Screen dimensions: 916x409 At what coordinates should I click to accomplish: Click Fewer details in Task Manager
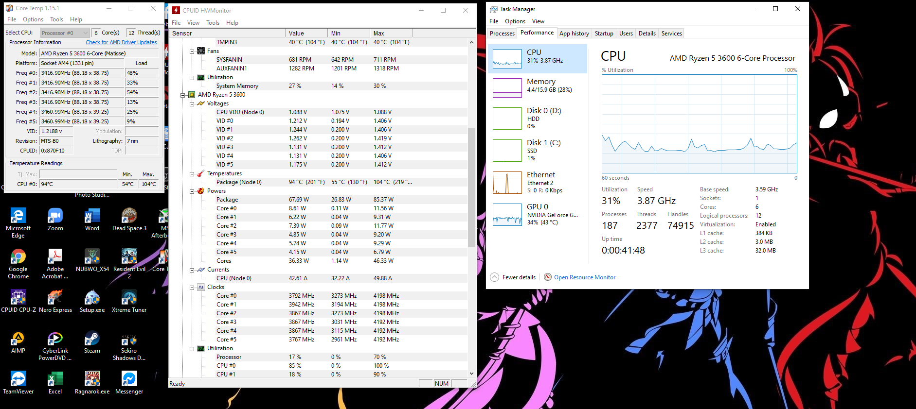[519, 277]
